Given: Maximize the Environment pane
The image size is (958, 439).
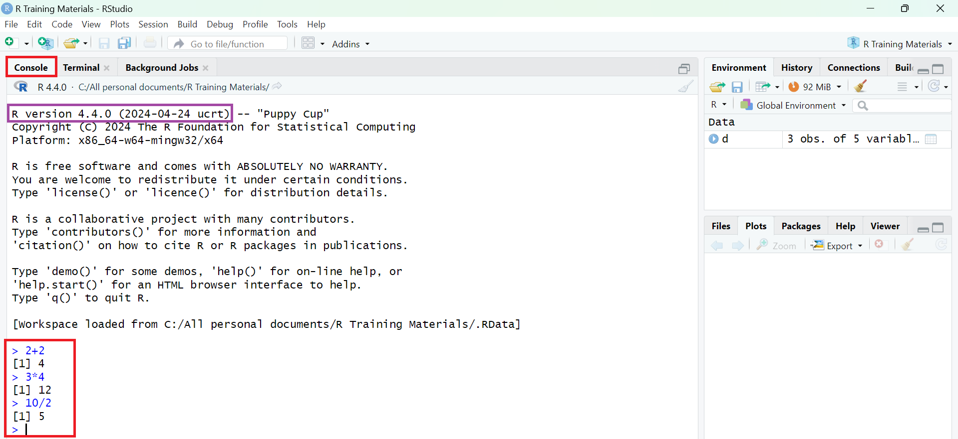Looking at the screenshot, I should pos(938,69).
